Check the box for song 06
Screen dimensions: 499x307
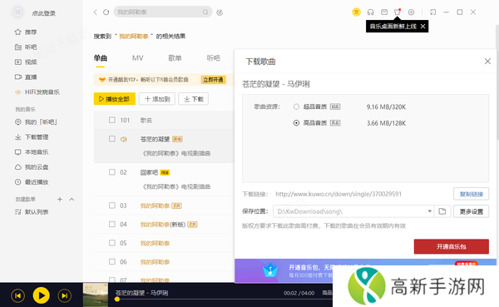click(x=112, y=262)
